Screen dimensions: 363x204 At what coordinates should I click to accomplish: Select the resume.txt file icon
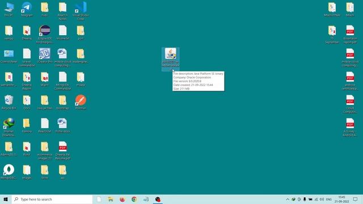(62, 33)
